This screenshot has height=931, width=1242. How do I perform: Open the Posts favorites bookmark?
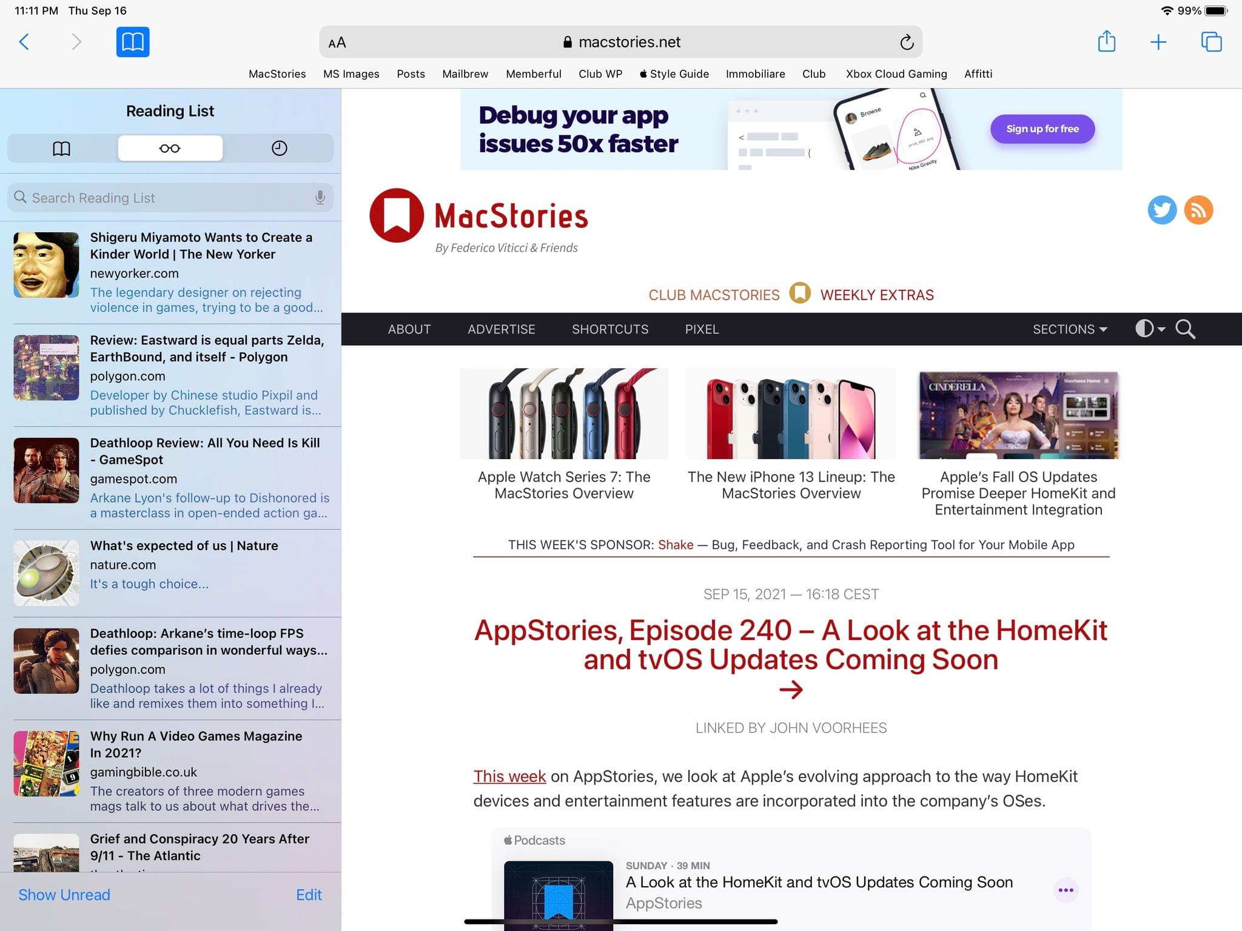pyautogui.click(x=411, y=74)
